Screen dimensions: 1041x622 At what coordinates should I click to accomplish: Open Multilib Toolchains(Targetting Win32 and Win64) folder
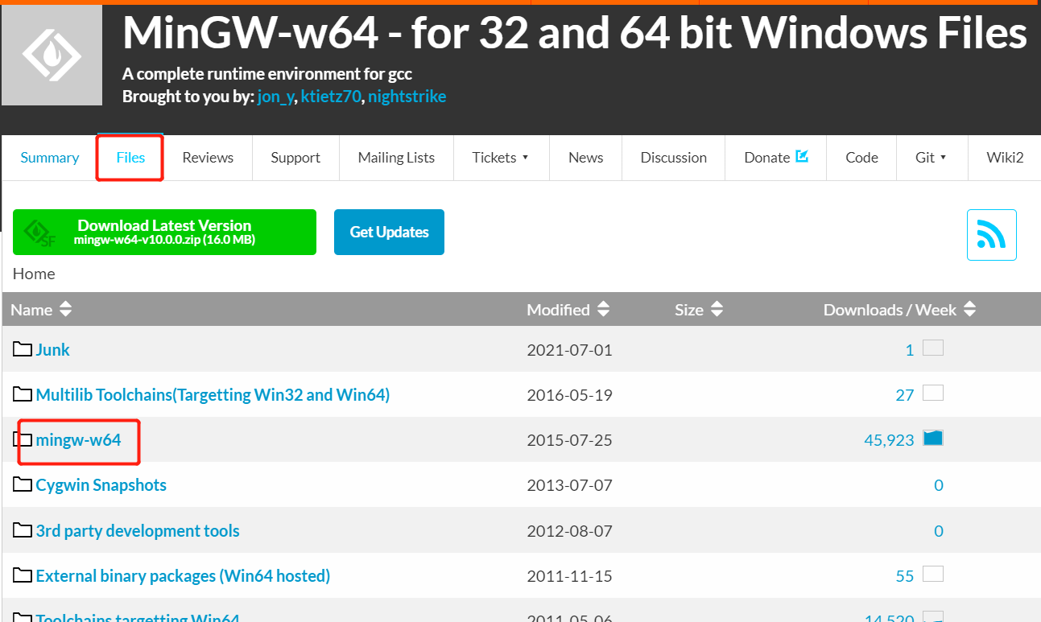coord(213,395)
